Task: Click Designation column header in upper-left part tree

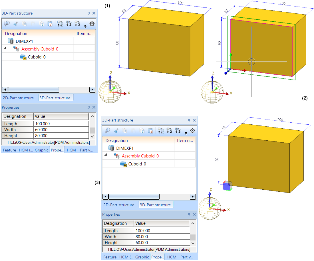Action: (38, 34)
